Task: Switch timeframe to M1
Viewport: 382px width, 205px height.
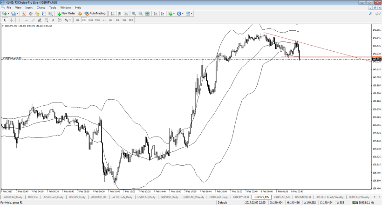Action: click(x=77, y=20)
